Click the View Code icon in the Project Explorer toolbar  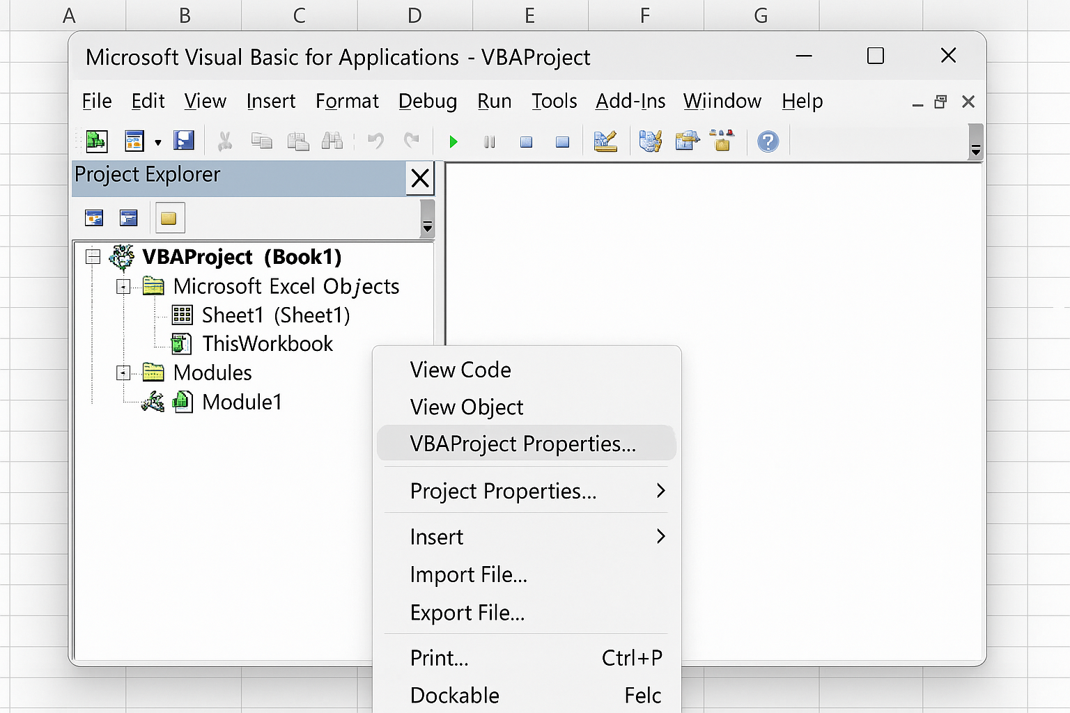pos(94,218)
